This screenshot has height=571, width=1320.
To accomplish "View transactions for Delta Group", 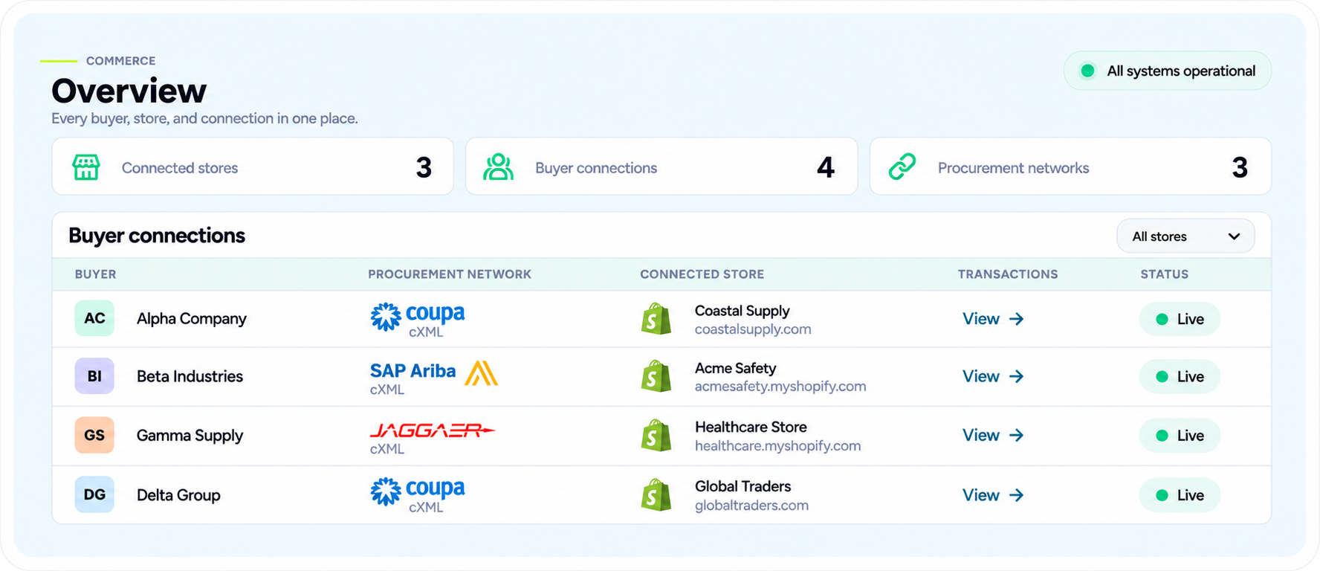I will click(x=993, y=495).
